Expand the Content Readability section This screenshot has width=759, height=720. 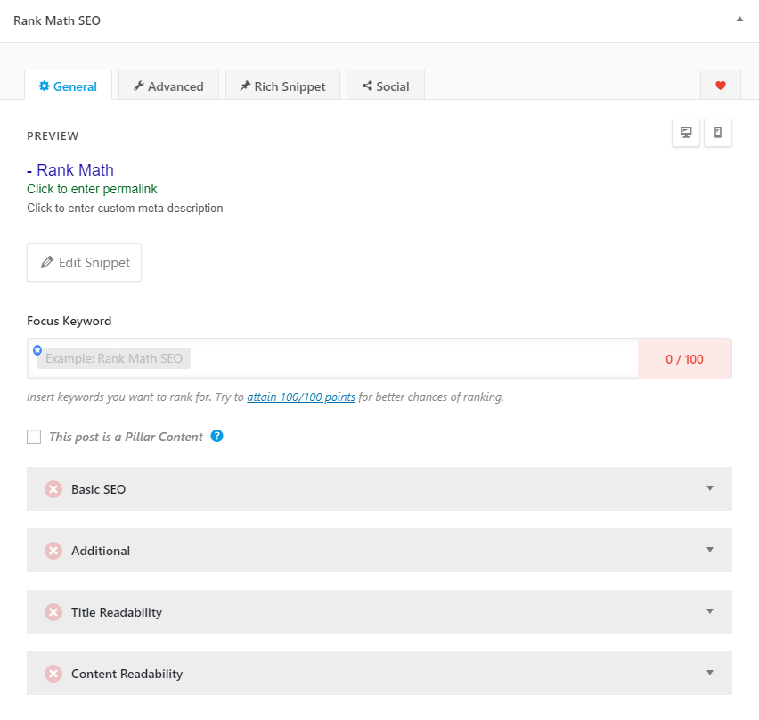(379, 673)
